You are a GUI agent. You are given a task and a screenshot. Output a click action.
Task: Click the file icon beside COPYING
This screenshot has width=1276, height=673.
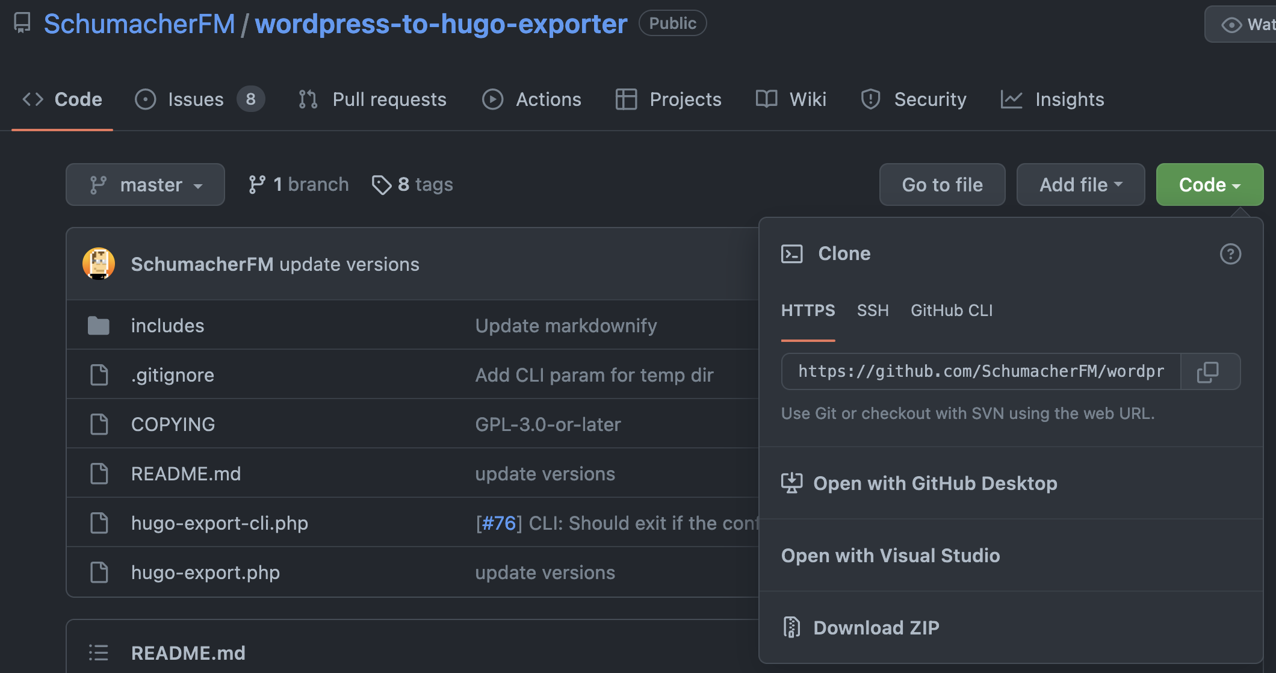tap(99, 424)
